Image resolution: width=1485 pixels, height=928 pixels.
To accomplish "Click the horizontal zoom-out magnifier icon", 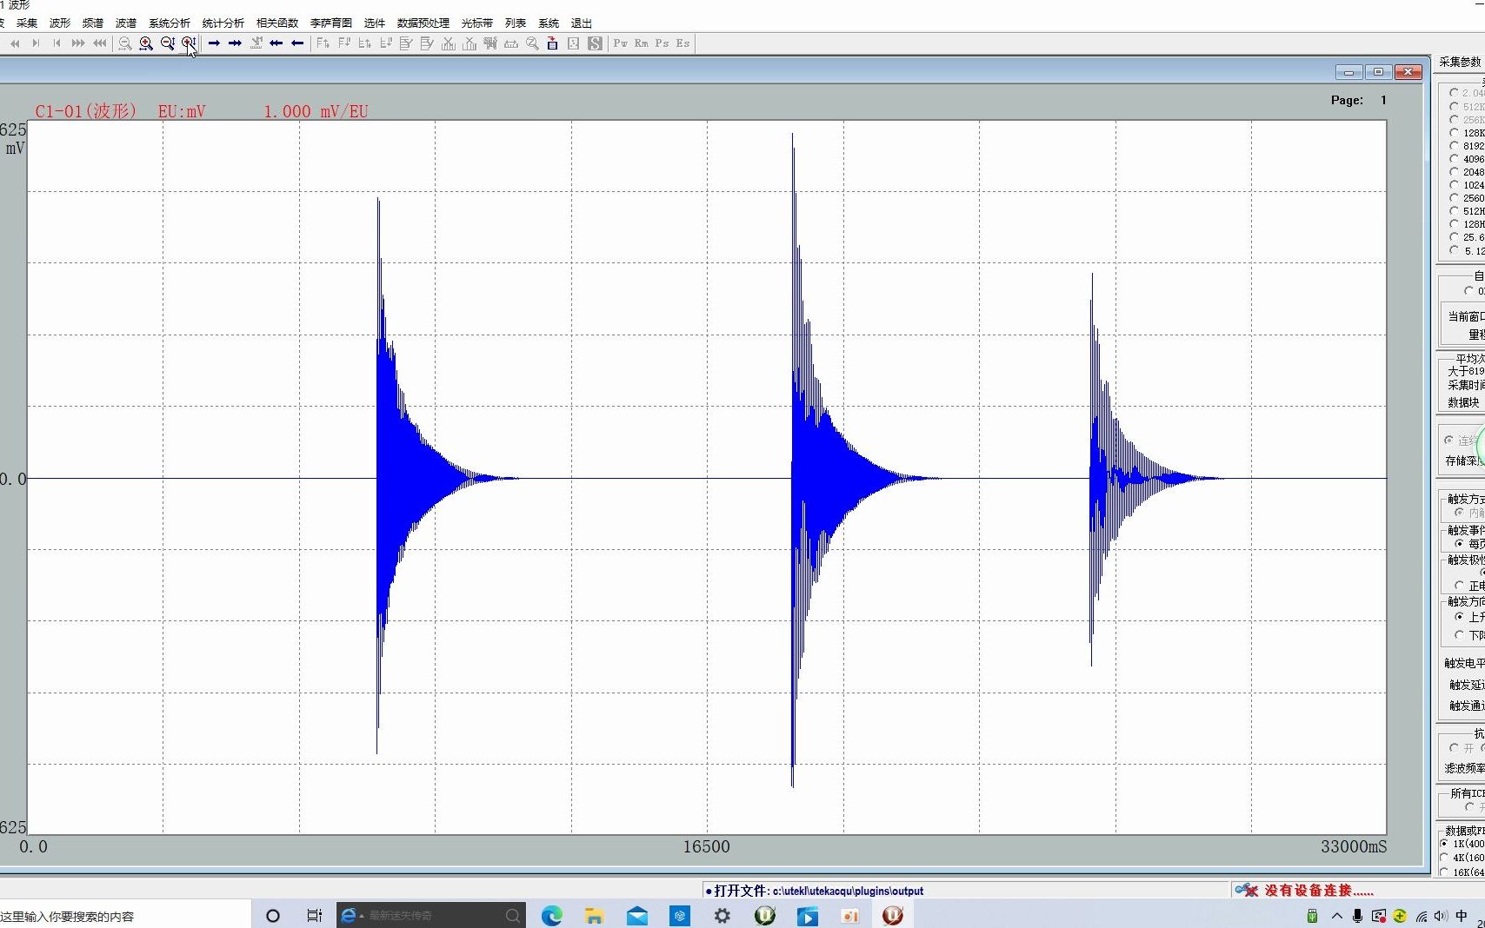I will 125,43.
